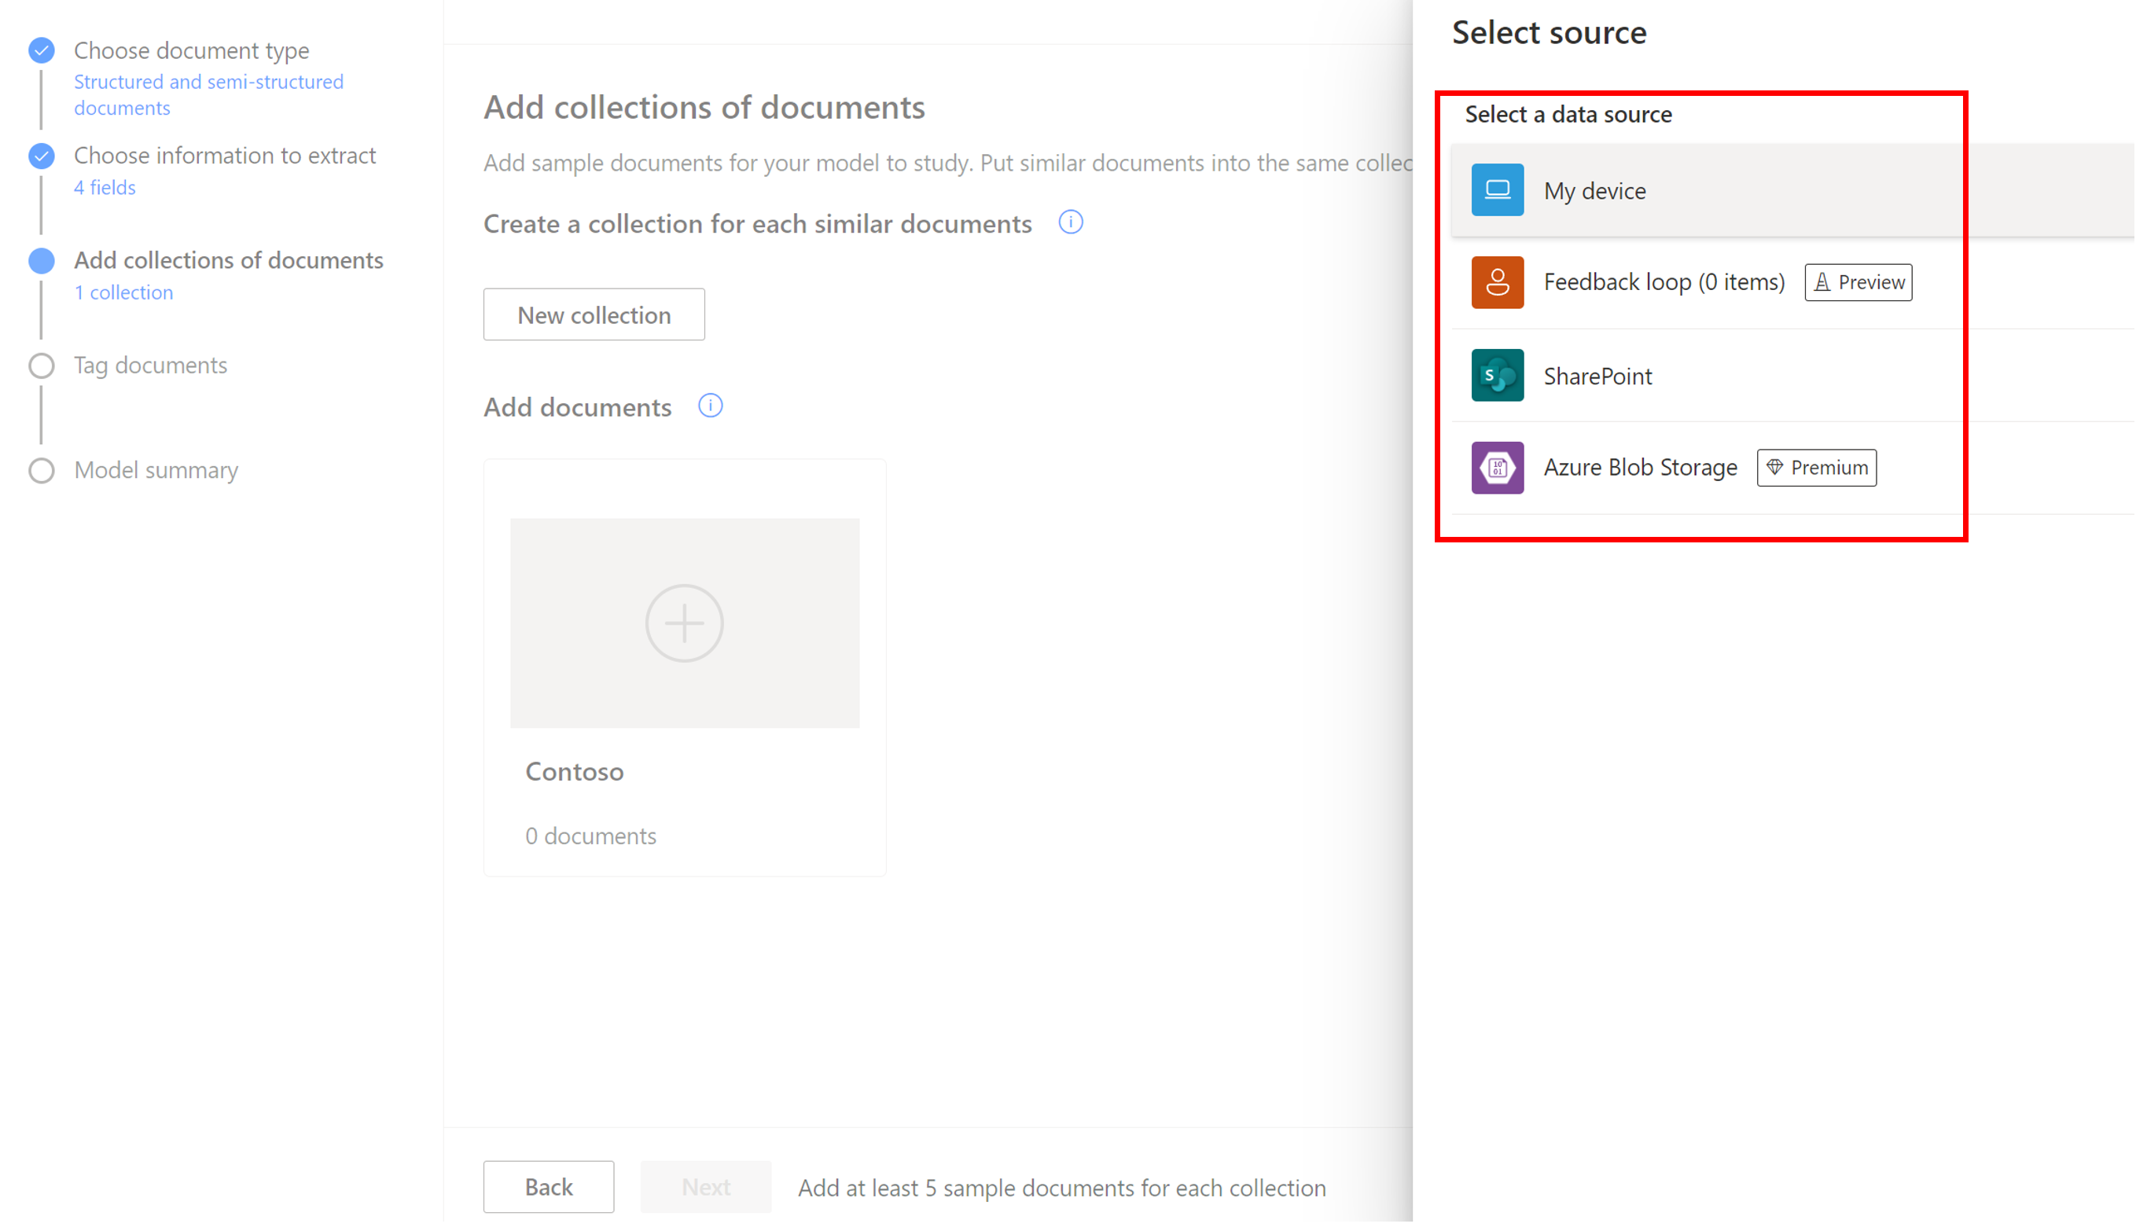Select the Model summary step circle
Screen dimensions: 2136x1231
41,470
